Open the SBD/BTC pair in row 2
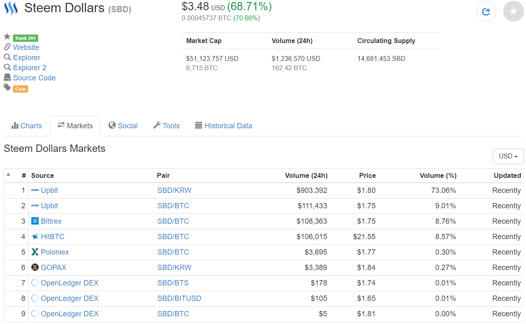Image resolution: width=526 pixels, height=324 pixels. [x=173, y=206]
